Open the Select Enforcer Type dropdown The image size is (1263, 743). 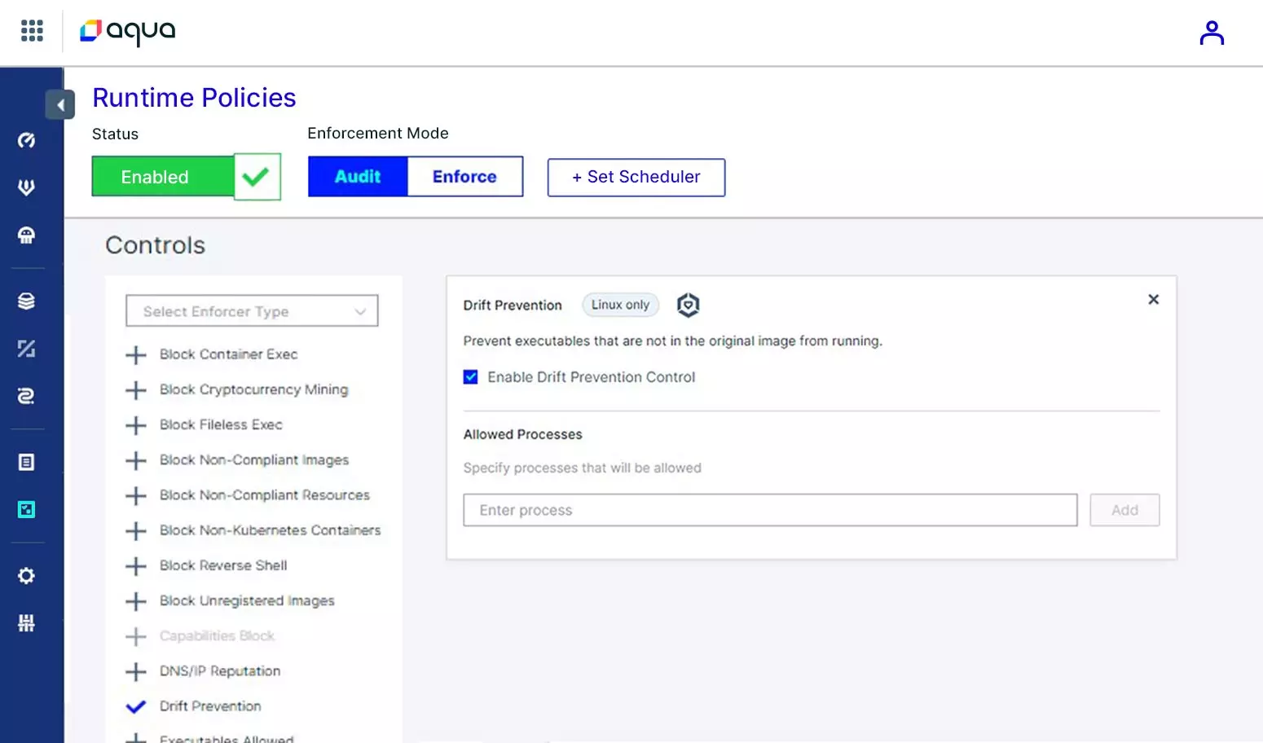[x=252, y=311]
